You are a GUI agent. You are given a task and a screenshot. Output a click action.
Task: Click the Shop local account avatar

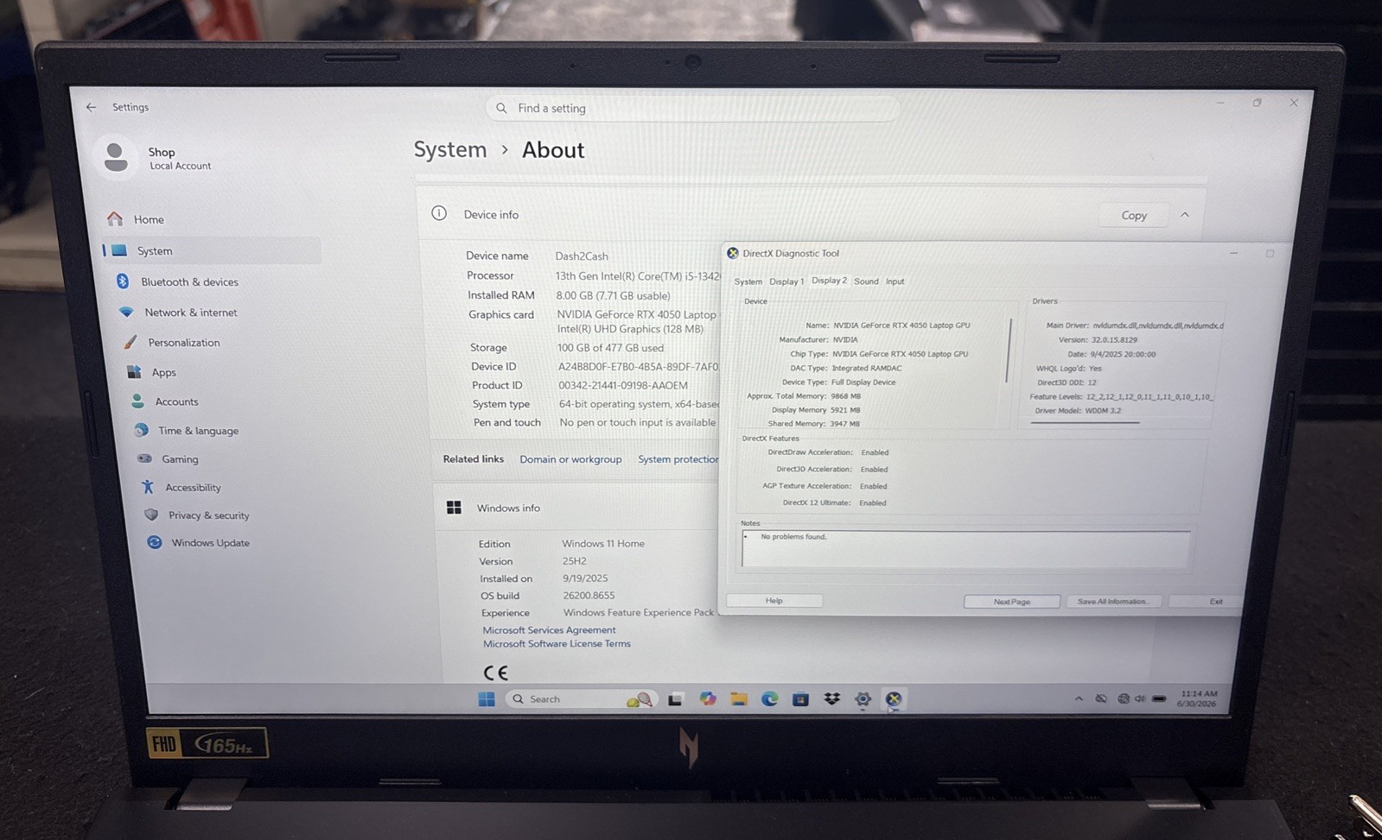[x=115, y=156]
